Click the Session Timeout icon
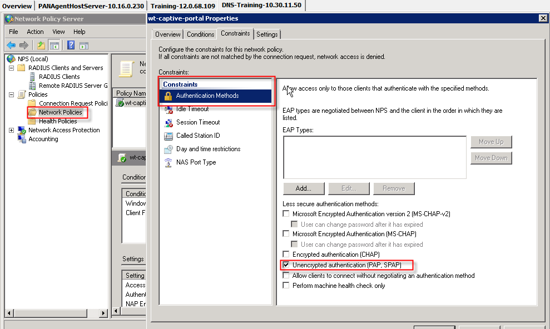 click(169, 123)
